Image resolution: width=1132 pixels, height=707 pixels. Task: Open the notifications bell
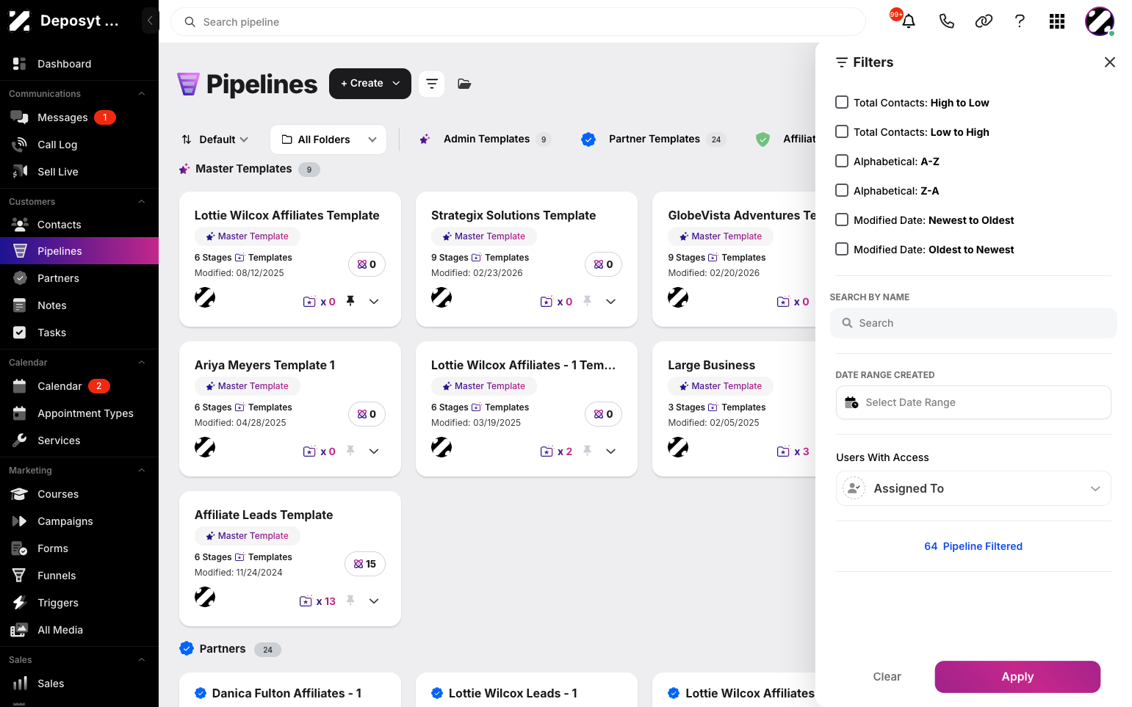909,21
